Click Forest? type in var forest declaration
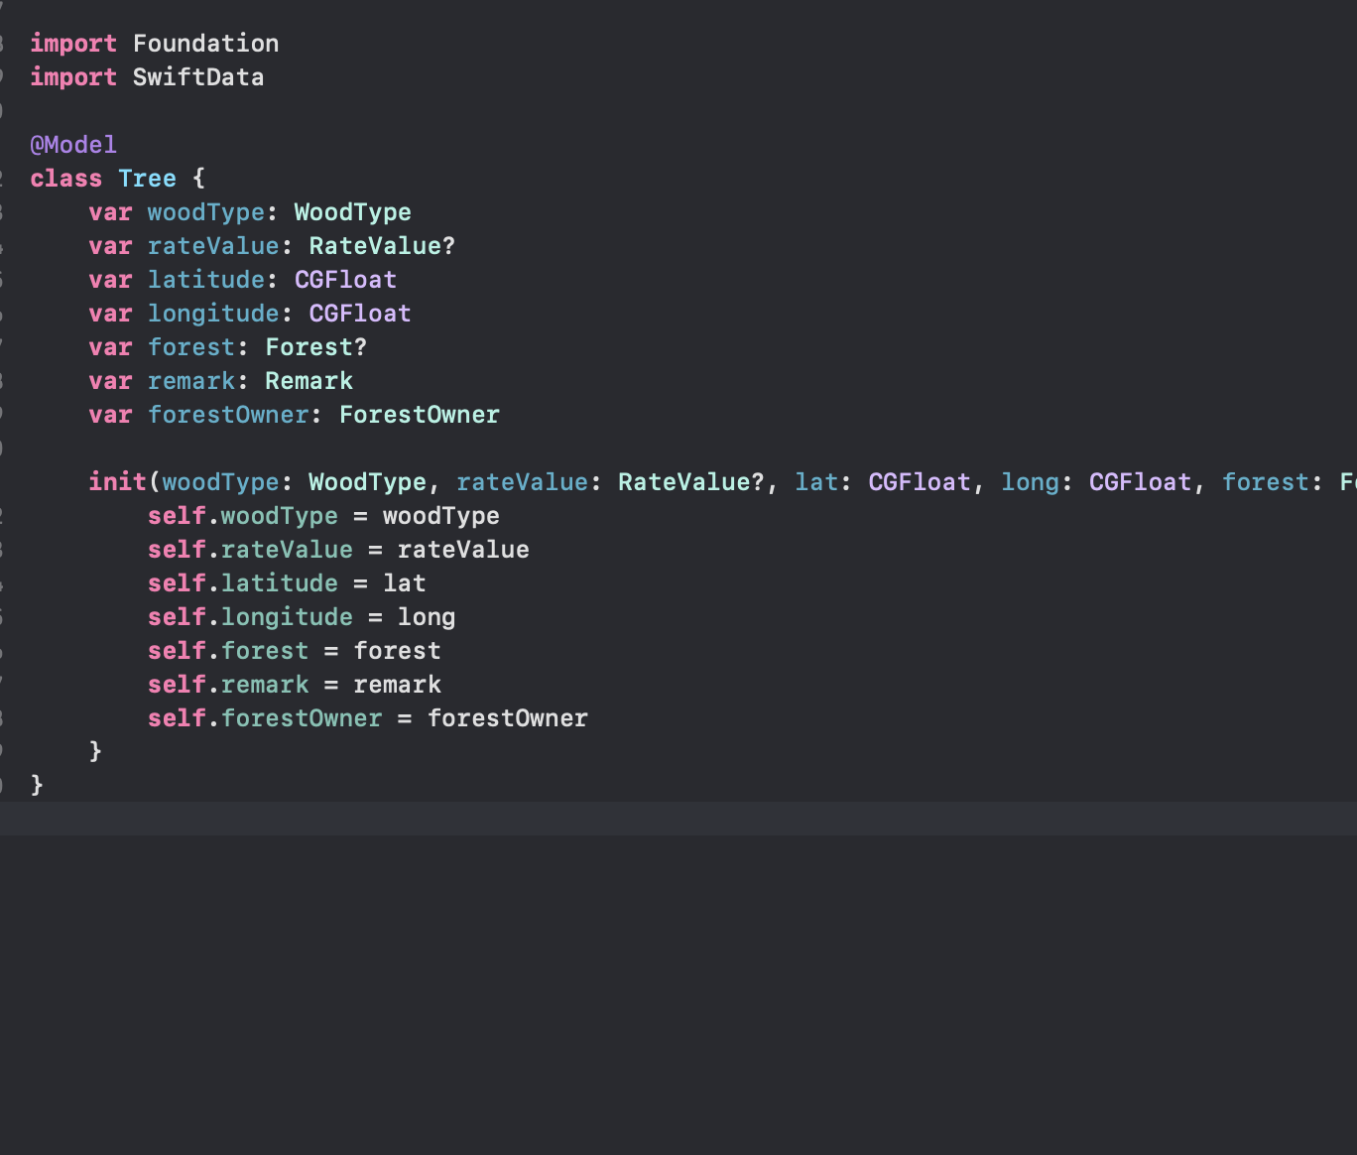Image resolution: width=1357 pixels, height=1155 pixels. click(315, 347)
